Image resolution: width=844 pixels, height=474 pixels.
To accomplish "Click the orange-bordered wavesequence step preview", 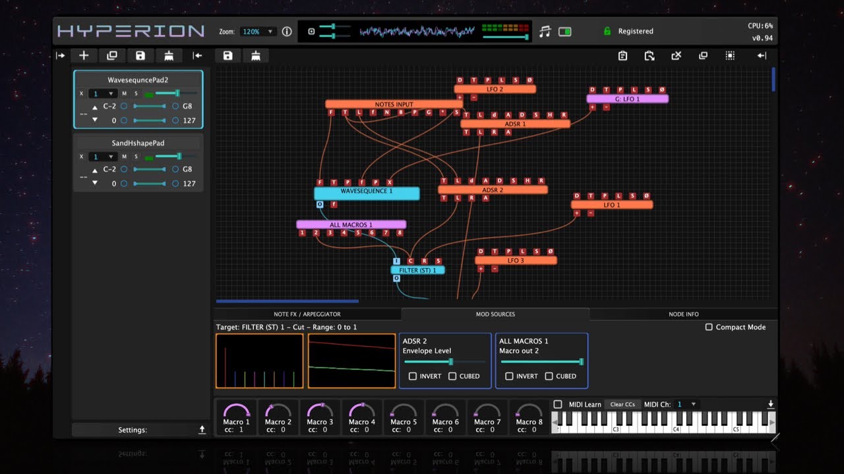I will [x=260, y=361].
